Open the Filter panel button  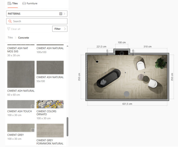tap(60, 29)
